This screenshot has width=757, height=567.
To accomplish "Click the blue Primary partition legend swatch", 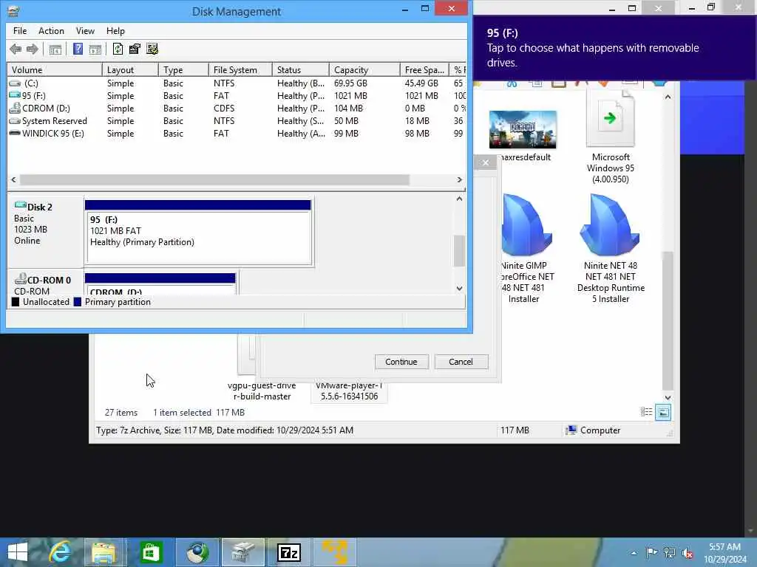I will [77, 302].
